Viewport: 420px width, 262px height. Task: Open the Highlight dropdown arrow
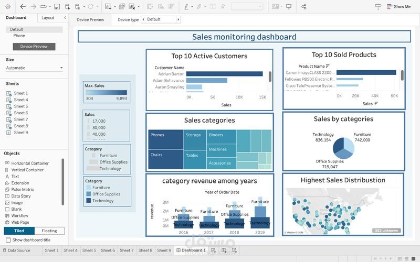(192, 7)
